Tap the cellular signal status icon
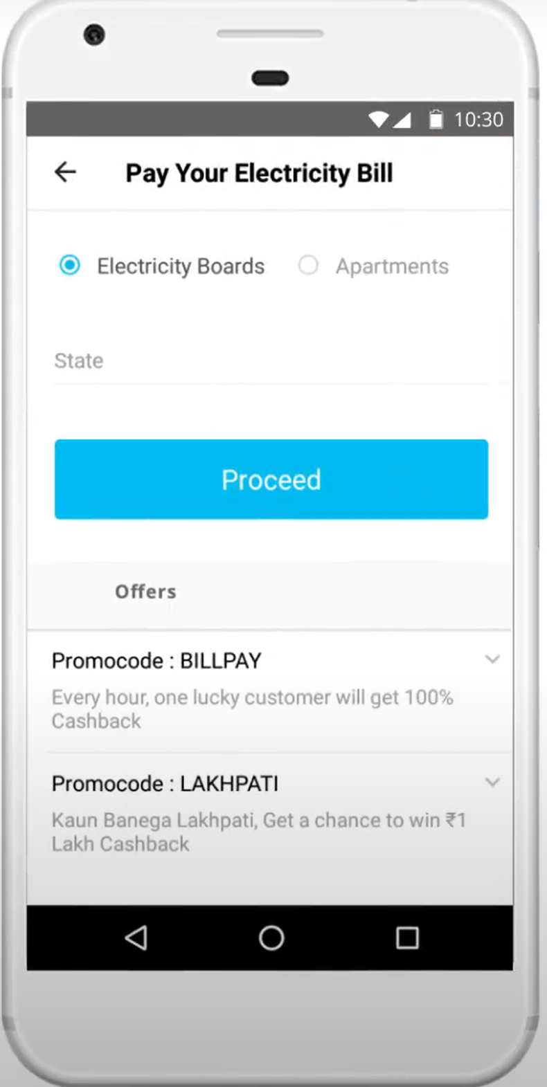The image size is (547, 1087). tap(402, 120)
